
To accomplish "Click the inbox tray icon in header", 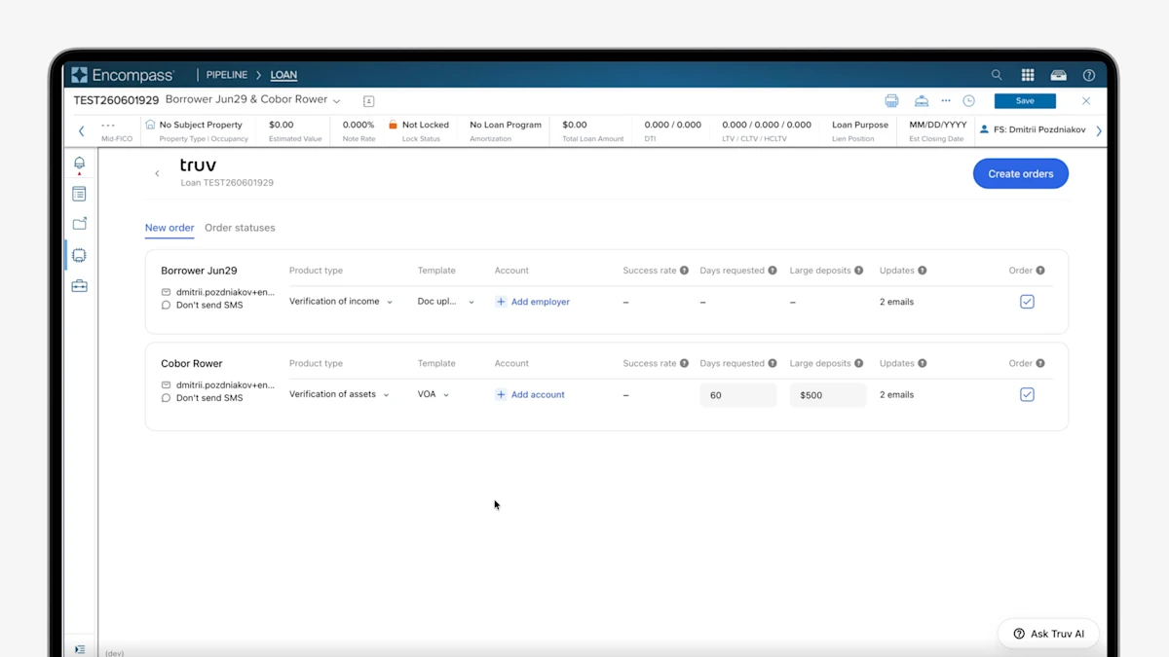I will (x=1059, y=75).
